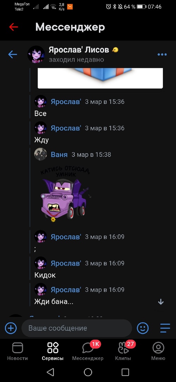
Task: Focus the Ваше сообщение input field
Action: [77, 328]
